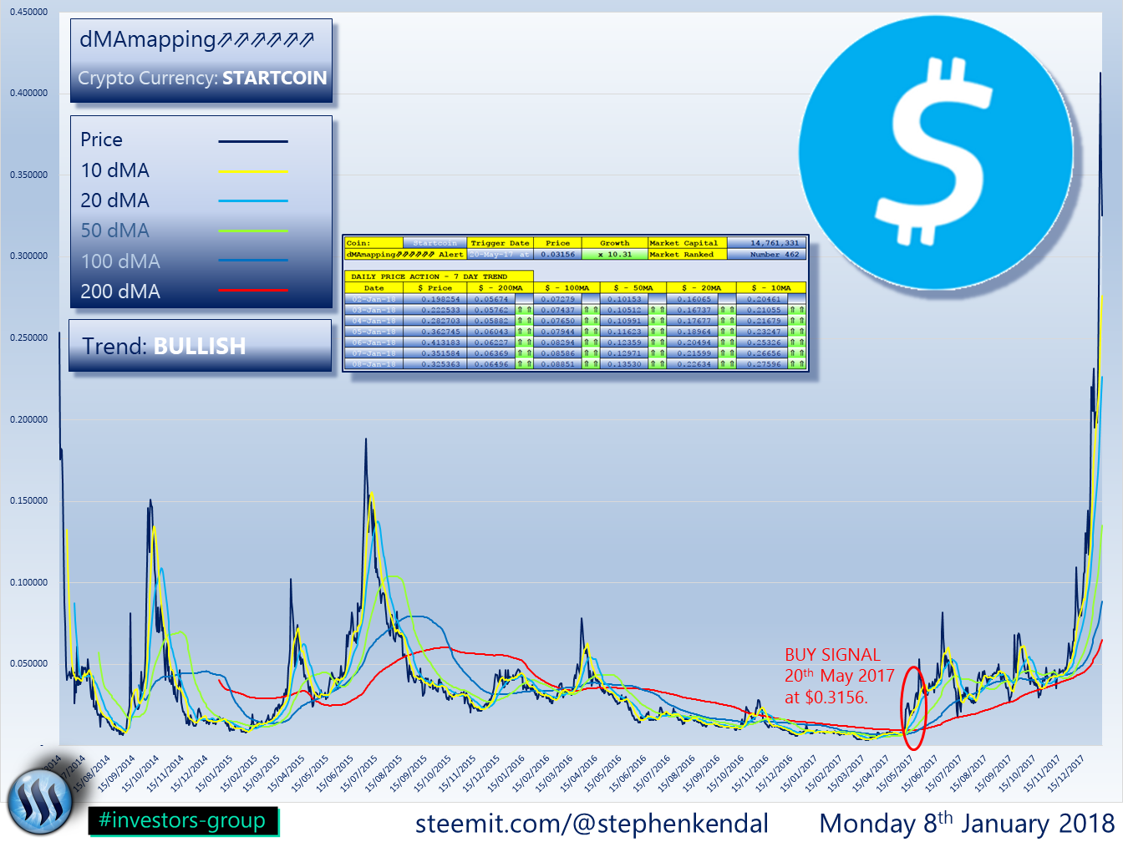Click the Trend: BULLISH box
Viewport: 1123px width, 842px height.
pos(201,346)
